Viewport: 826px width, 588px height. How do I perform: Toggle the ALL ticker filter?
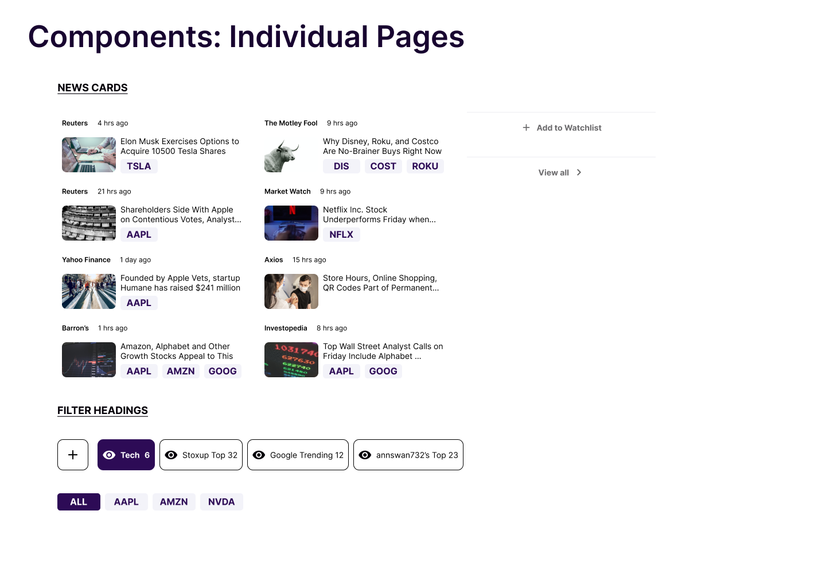tap(79, 501)
